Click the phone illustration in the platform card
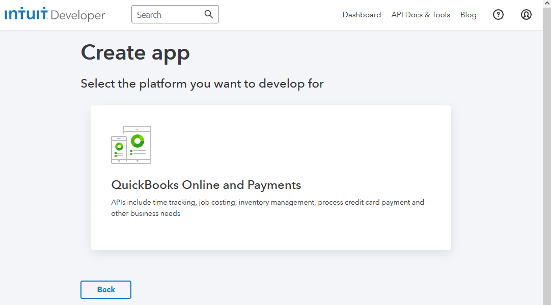 (x=119, y=150)
